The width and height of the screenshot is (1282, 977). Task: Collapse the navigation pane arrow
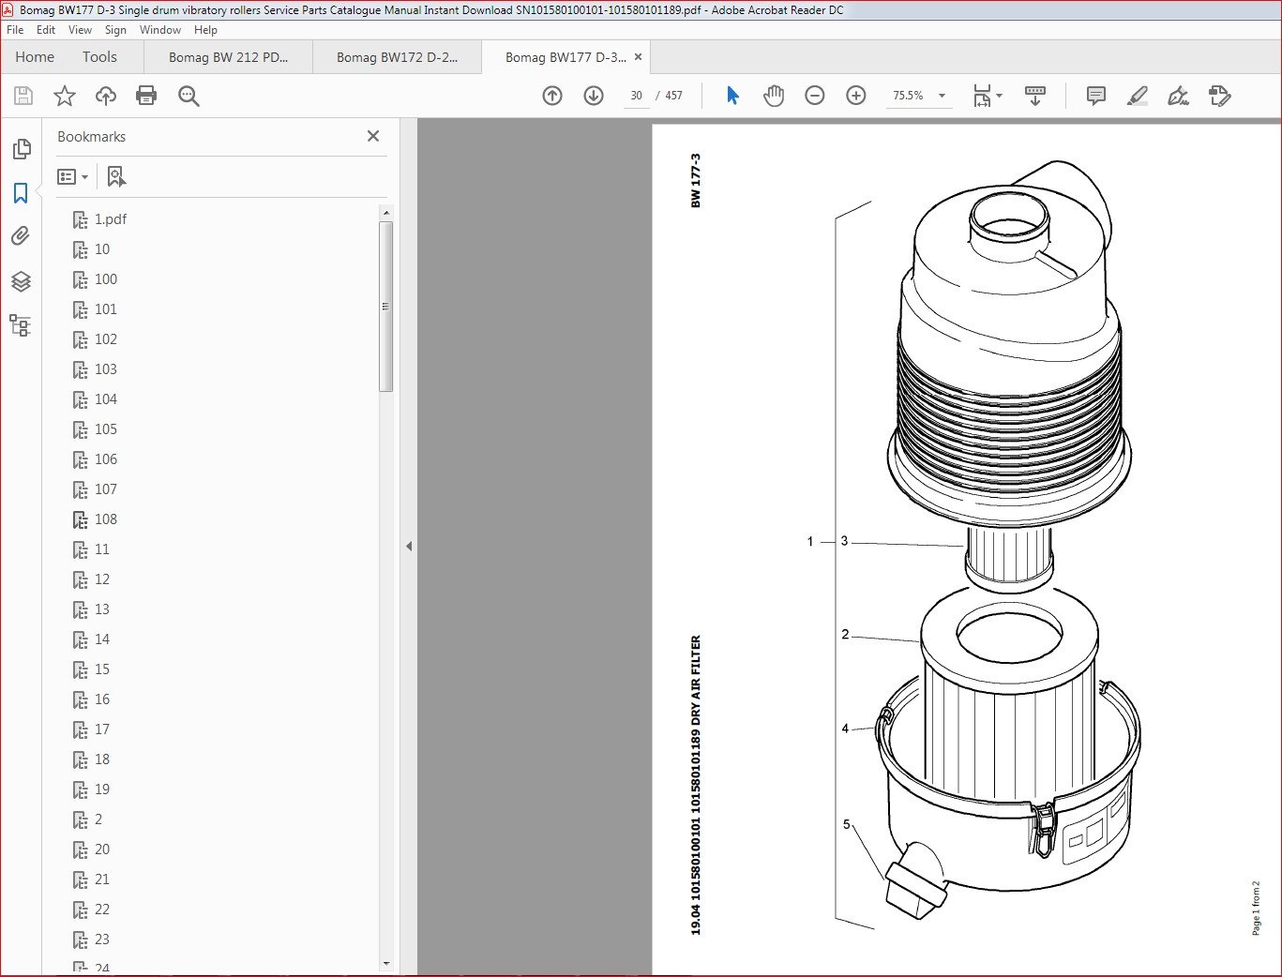(409, 546)
